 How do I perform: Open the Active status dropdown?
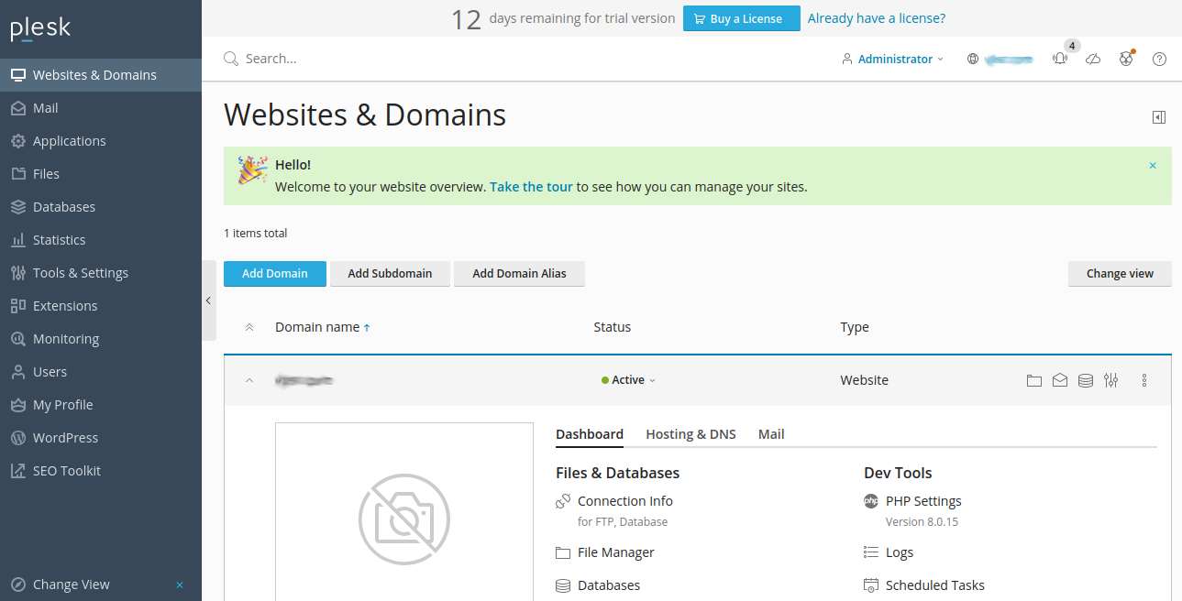(x=627, y=379)
